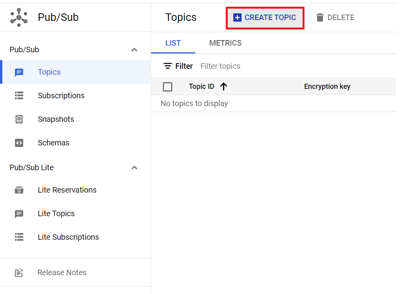Viewport: 406px width, 294px height.
Task: Click the Snapshots icon in the sidebar
Action: click(x=19, y=119)
